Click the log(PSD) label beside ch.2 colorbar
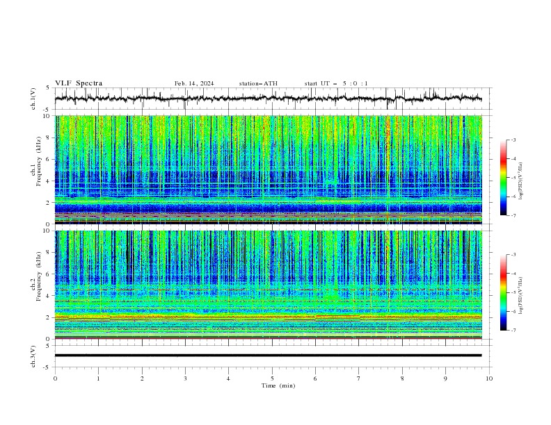This screenshot has height=425, width=551. pyautogui.click(x=520, y=295)
